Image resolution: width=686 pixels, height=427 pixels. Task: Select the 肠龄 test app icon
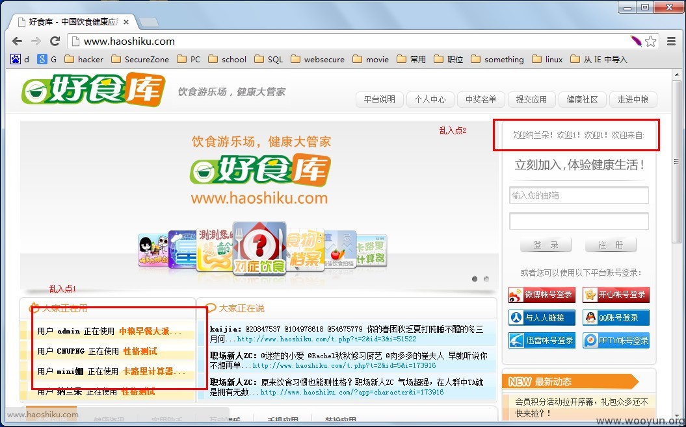214,249
